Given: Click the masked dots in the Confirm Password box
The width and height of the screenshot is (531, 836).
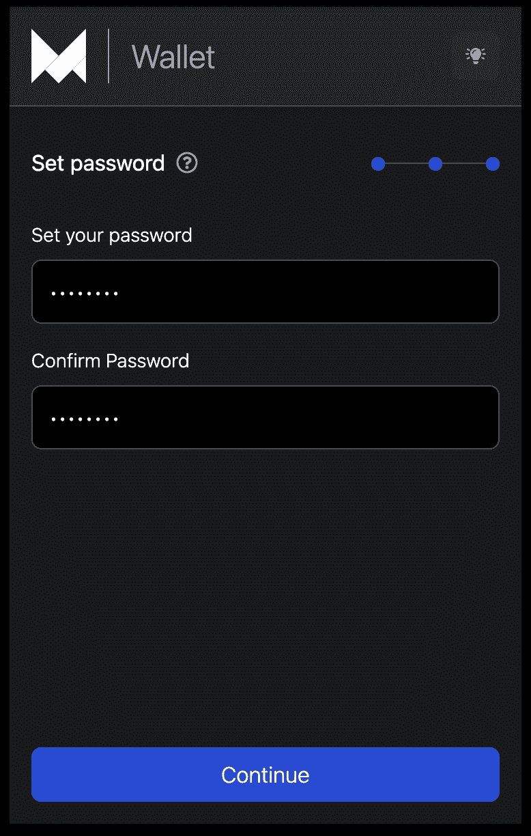Looking at the screenshot, I should [85, 419].
